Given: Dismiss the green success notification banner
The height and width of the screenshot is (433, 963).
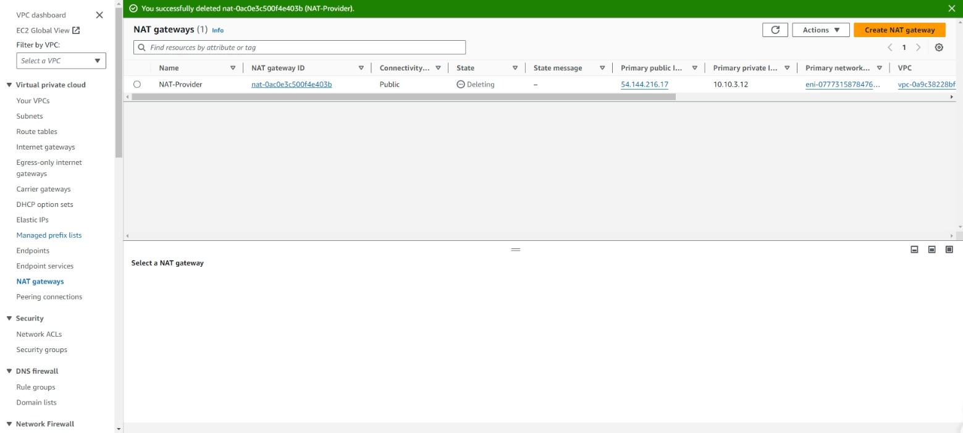Looking at the screenshot, I should [x=951, y=9].
